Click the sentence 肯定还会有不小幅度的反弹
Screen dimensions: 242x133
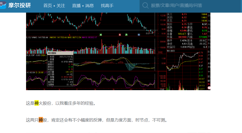(76, 120)
